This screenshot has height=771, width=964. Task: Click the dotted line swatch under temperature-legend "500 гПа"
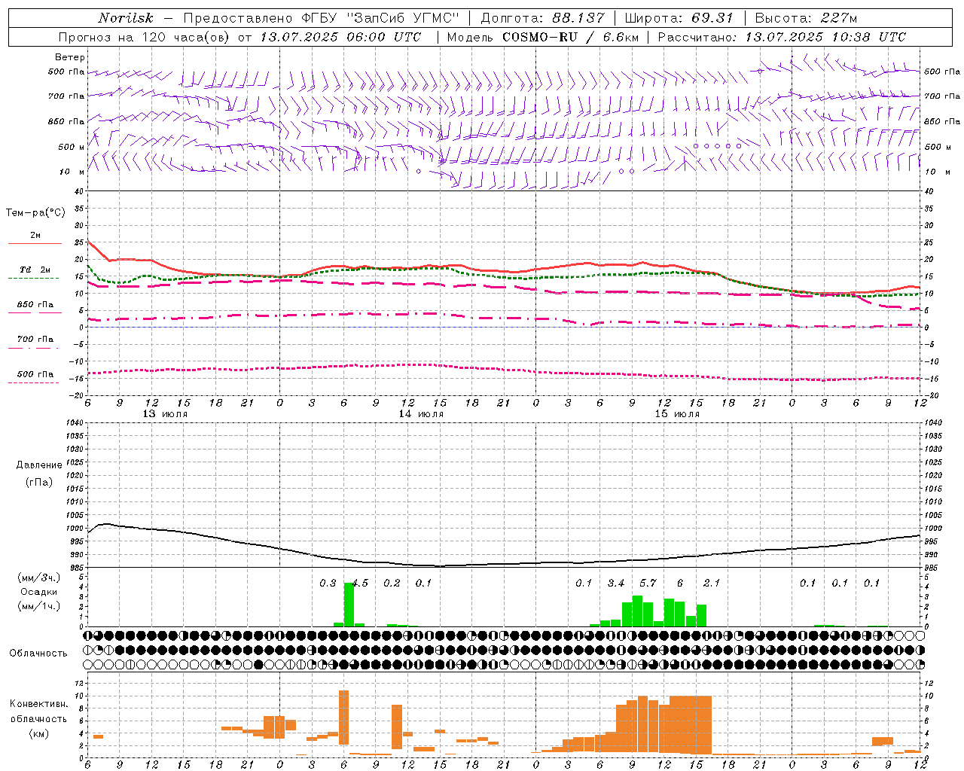pos(33,383)
